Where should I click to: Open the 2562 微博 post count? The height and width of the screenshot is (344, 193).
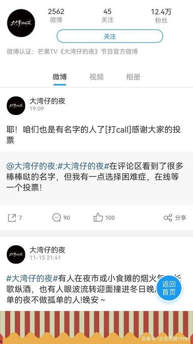(x=56, y=15)
